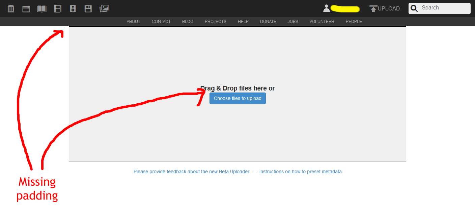This screenshot has height=209, width=475.
Task: Open the Texts book icon
Action: tap(42, 9)
